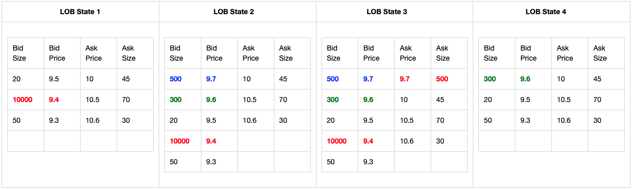Click green 9.6 bid price in State 4
This screenshot has width=632, height=189.
[x=526, y=79]
